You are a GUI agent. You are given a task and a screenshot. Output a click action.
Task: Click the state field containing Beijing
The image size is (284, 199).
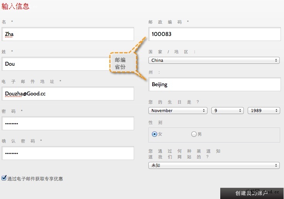coord(214,84)
